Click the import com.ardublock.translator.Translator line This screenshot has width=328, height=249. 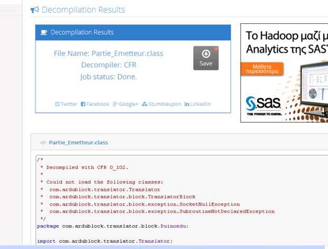coord(105,241)
